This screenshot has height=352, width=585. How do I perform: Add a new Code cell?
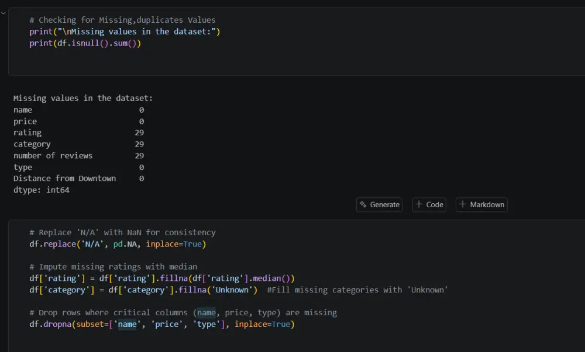coord(429,205)
